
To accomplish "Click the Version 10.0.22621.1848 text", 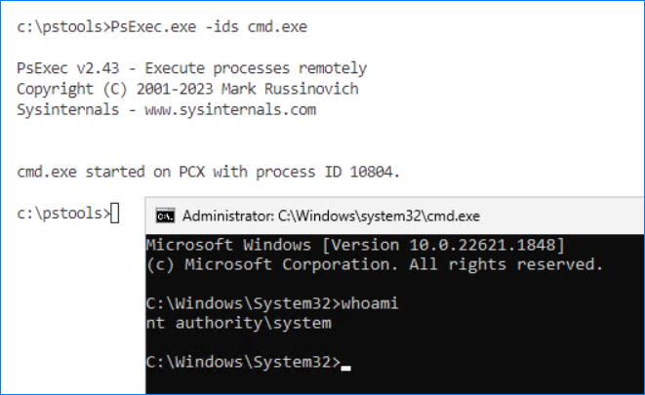I will coord(443,245).
